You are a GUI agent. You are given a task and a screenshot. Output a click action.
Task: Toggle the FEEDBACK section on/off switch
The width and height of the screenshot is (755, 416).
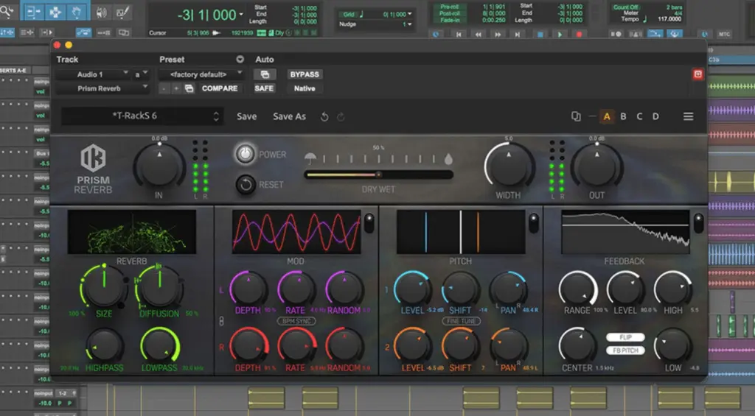698,222
